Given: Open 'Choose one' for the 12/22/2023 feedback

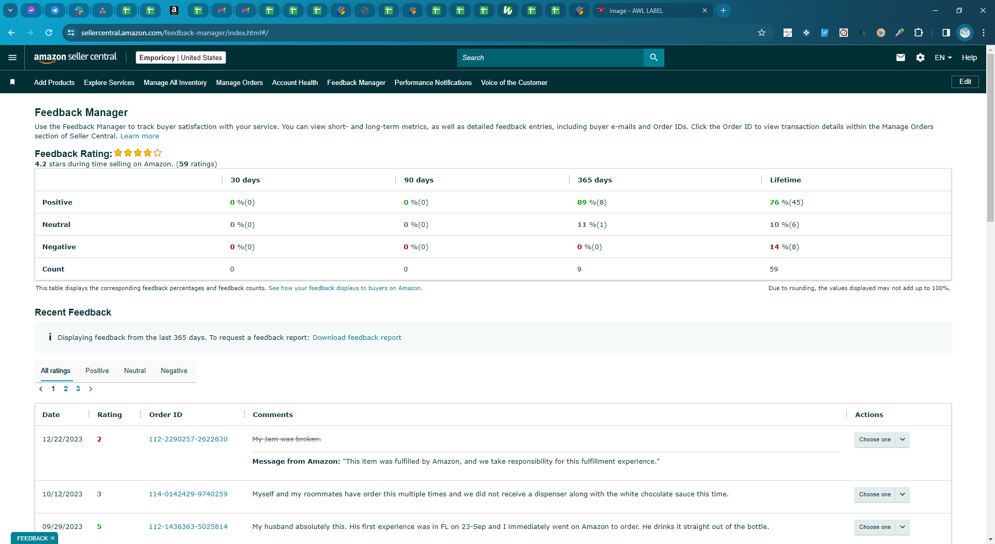Looking at the screenshot, I should [882, 439].
